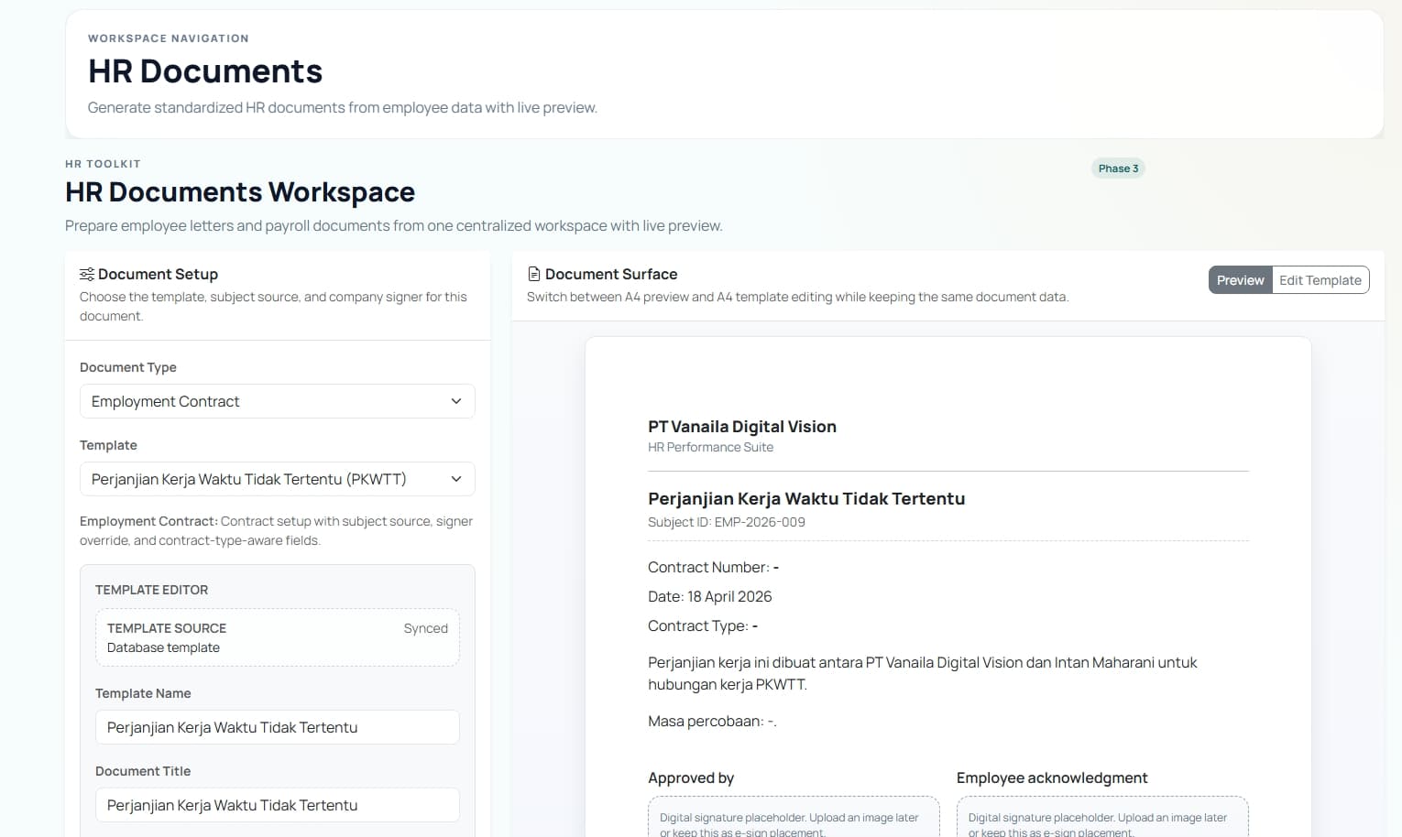
Task: Click the HR Documents heading
Action: tap(205, 71)
